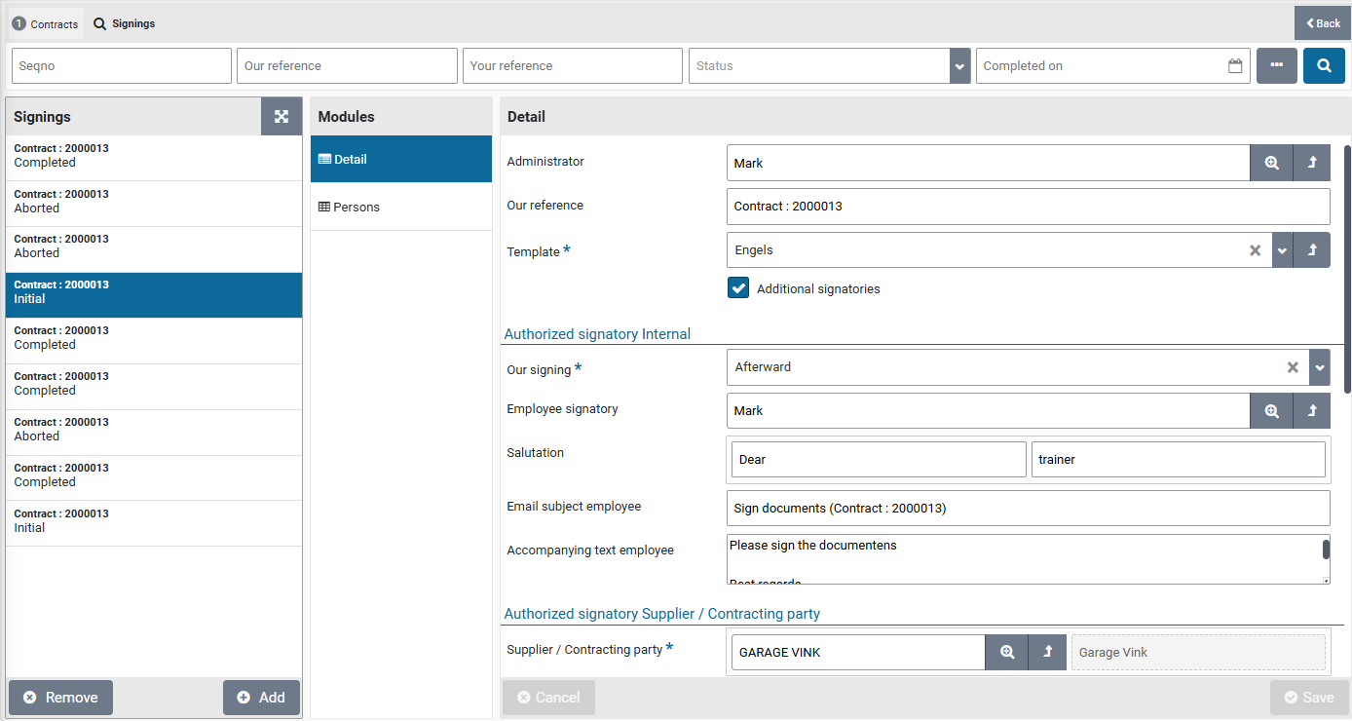Open the Contracts tab
This screenshot has width=1352, height=721.
[46, 23]
